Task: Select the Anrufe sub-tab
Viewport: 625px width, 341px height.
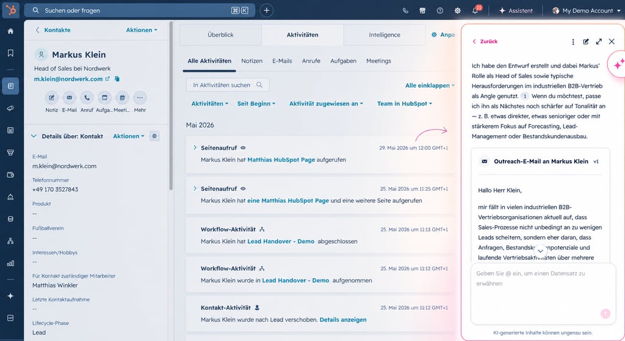Action: [311, 62]
